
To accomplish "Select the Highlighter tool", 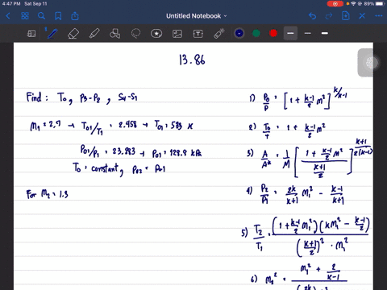I will pos(94,34).
